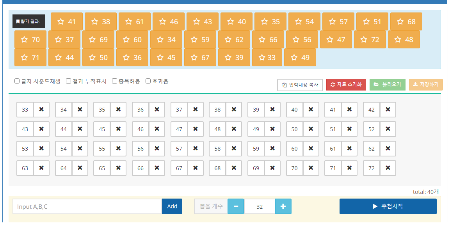Click the number 44 entry field
450x229 pixels.
(64, 129)
